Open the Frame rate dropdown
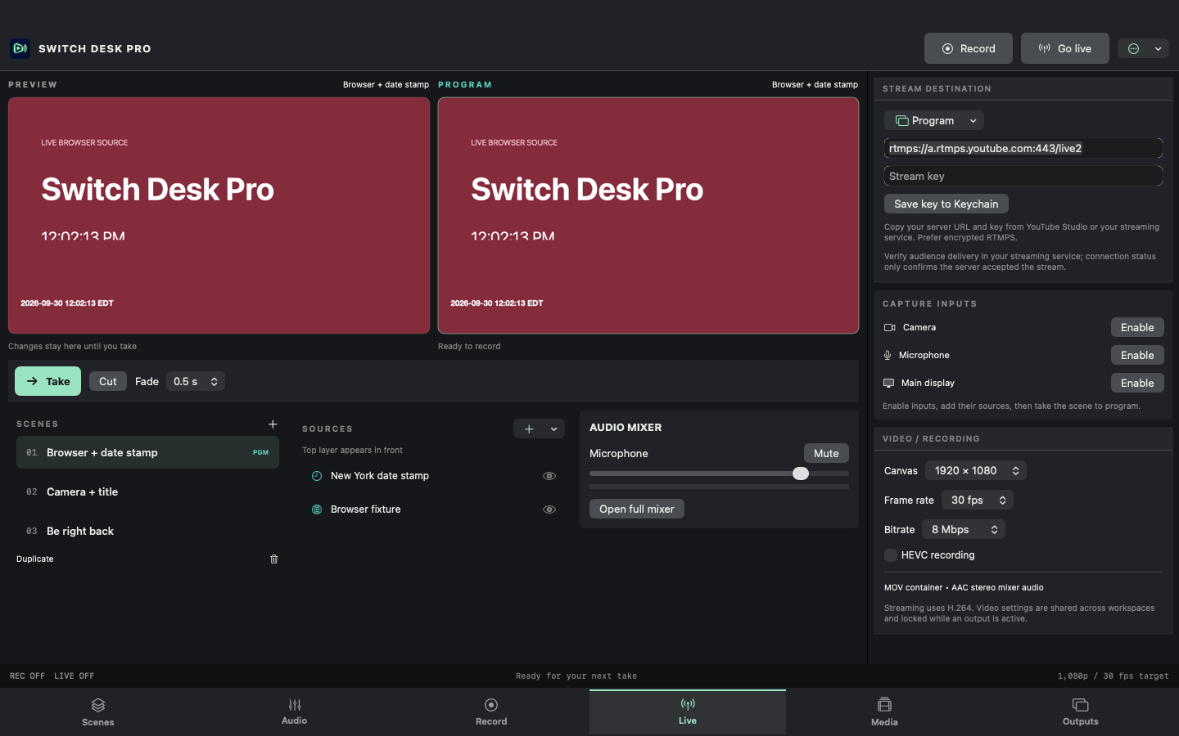 click(978, 500)
